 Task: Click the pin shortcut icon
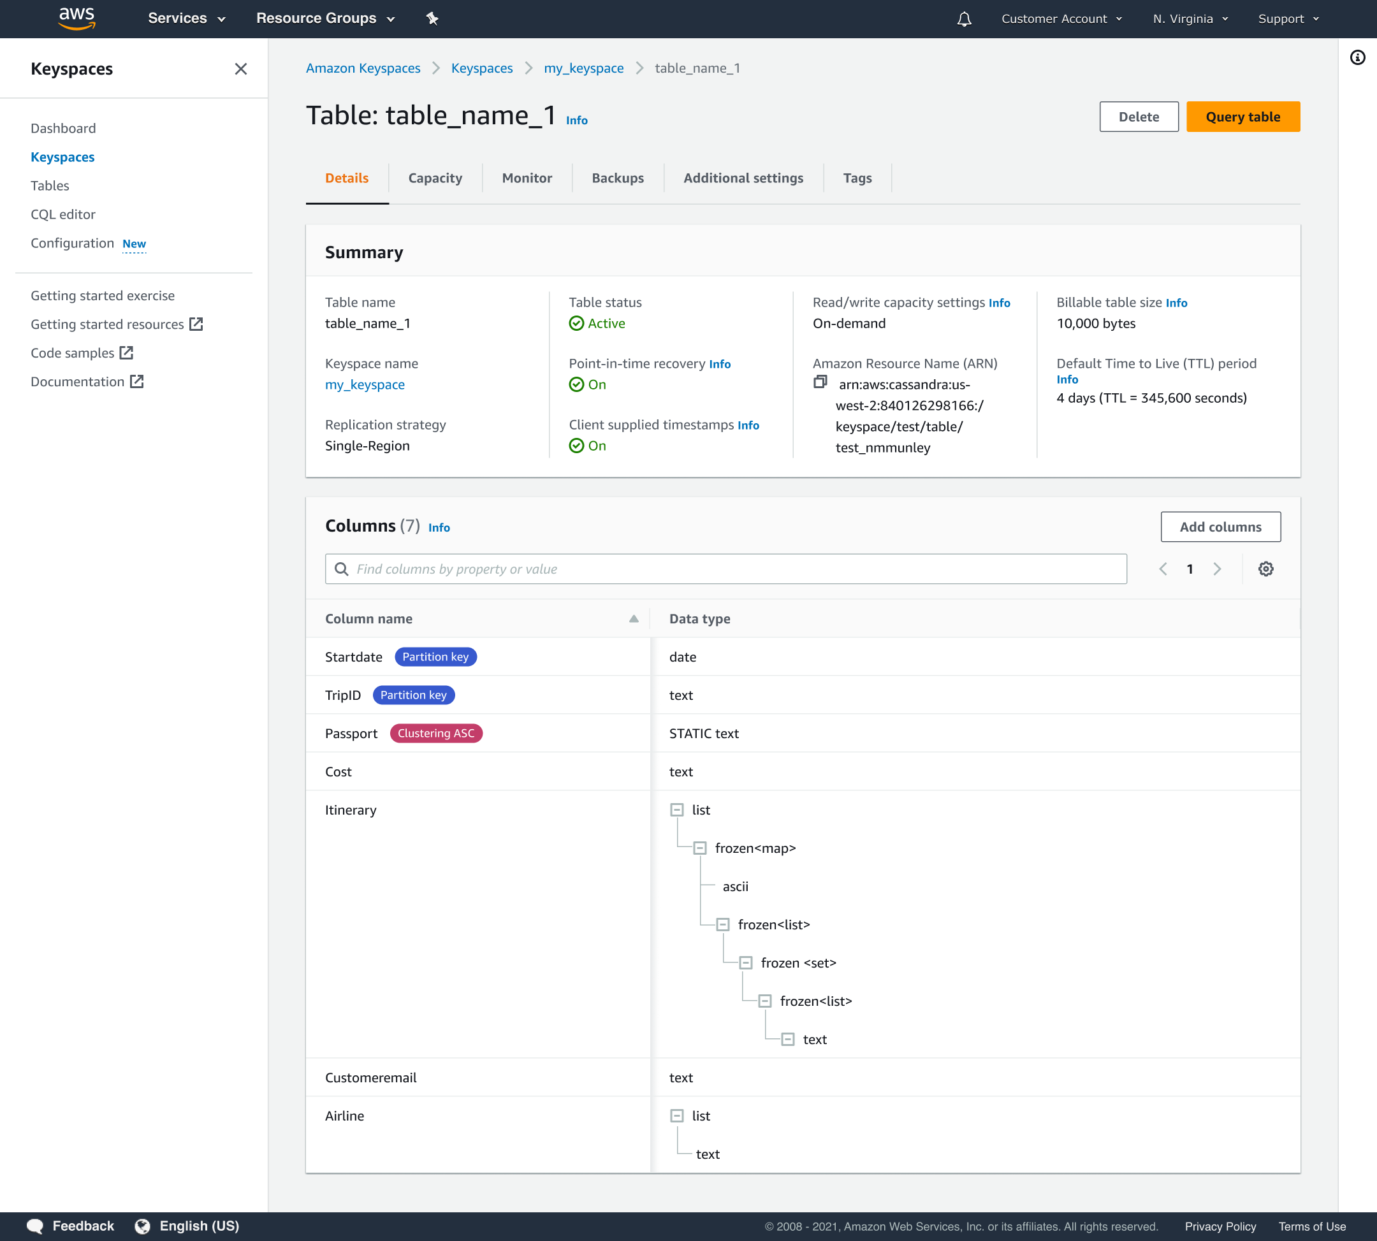pyautogui.click(x=432, y=18)
